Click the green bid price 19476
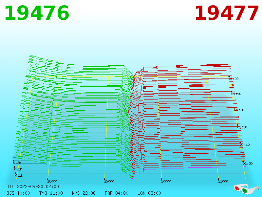This screenshot has height=197, width=262. point(37,13)
